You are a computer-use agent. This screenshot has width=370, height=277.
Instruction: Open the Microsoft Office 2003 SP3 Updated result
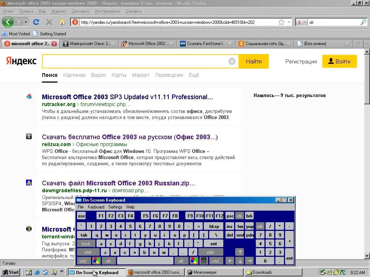127,97
